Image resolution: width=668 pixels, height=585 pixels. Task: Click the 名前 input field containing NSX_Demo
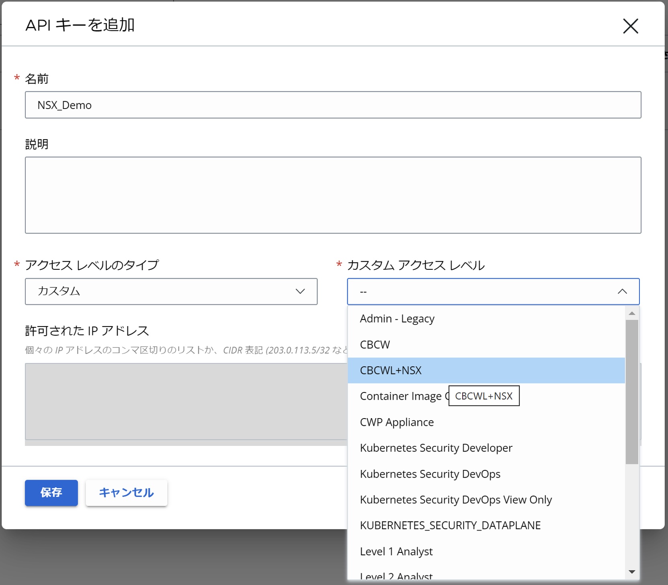click(333, 105)
